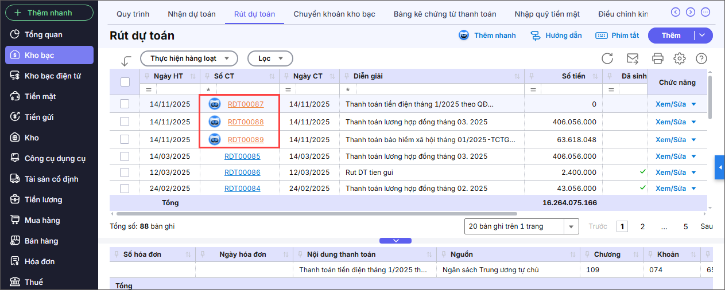This screenshot has width=725, height=290.
Task: Switch to Nhận dự toán tab
Action: (x=192, y=14)
